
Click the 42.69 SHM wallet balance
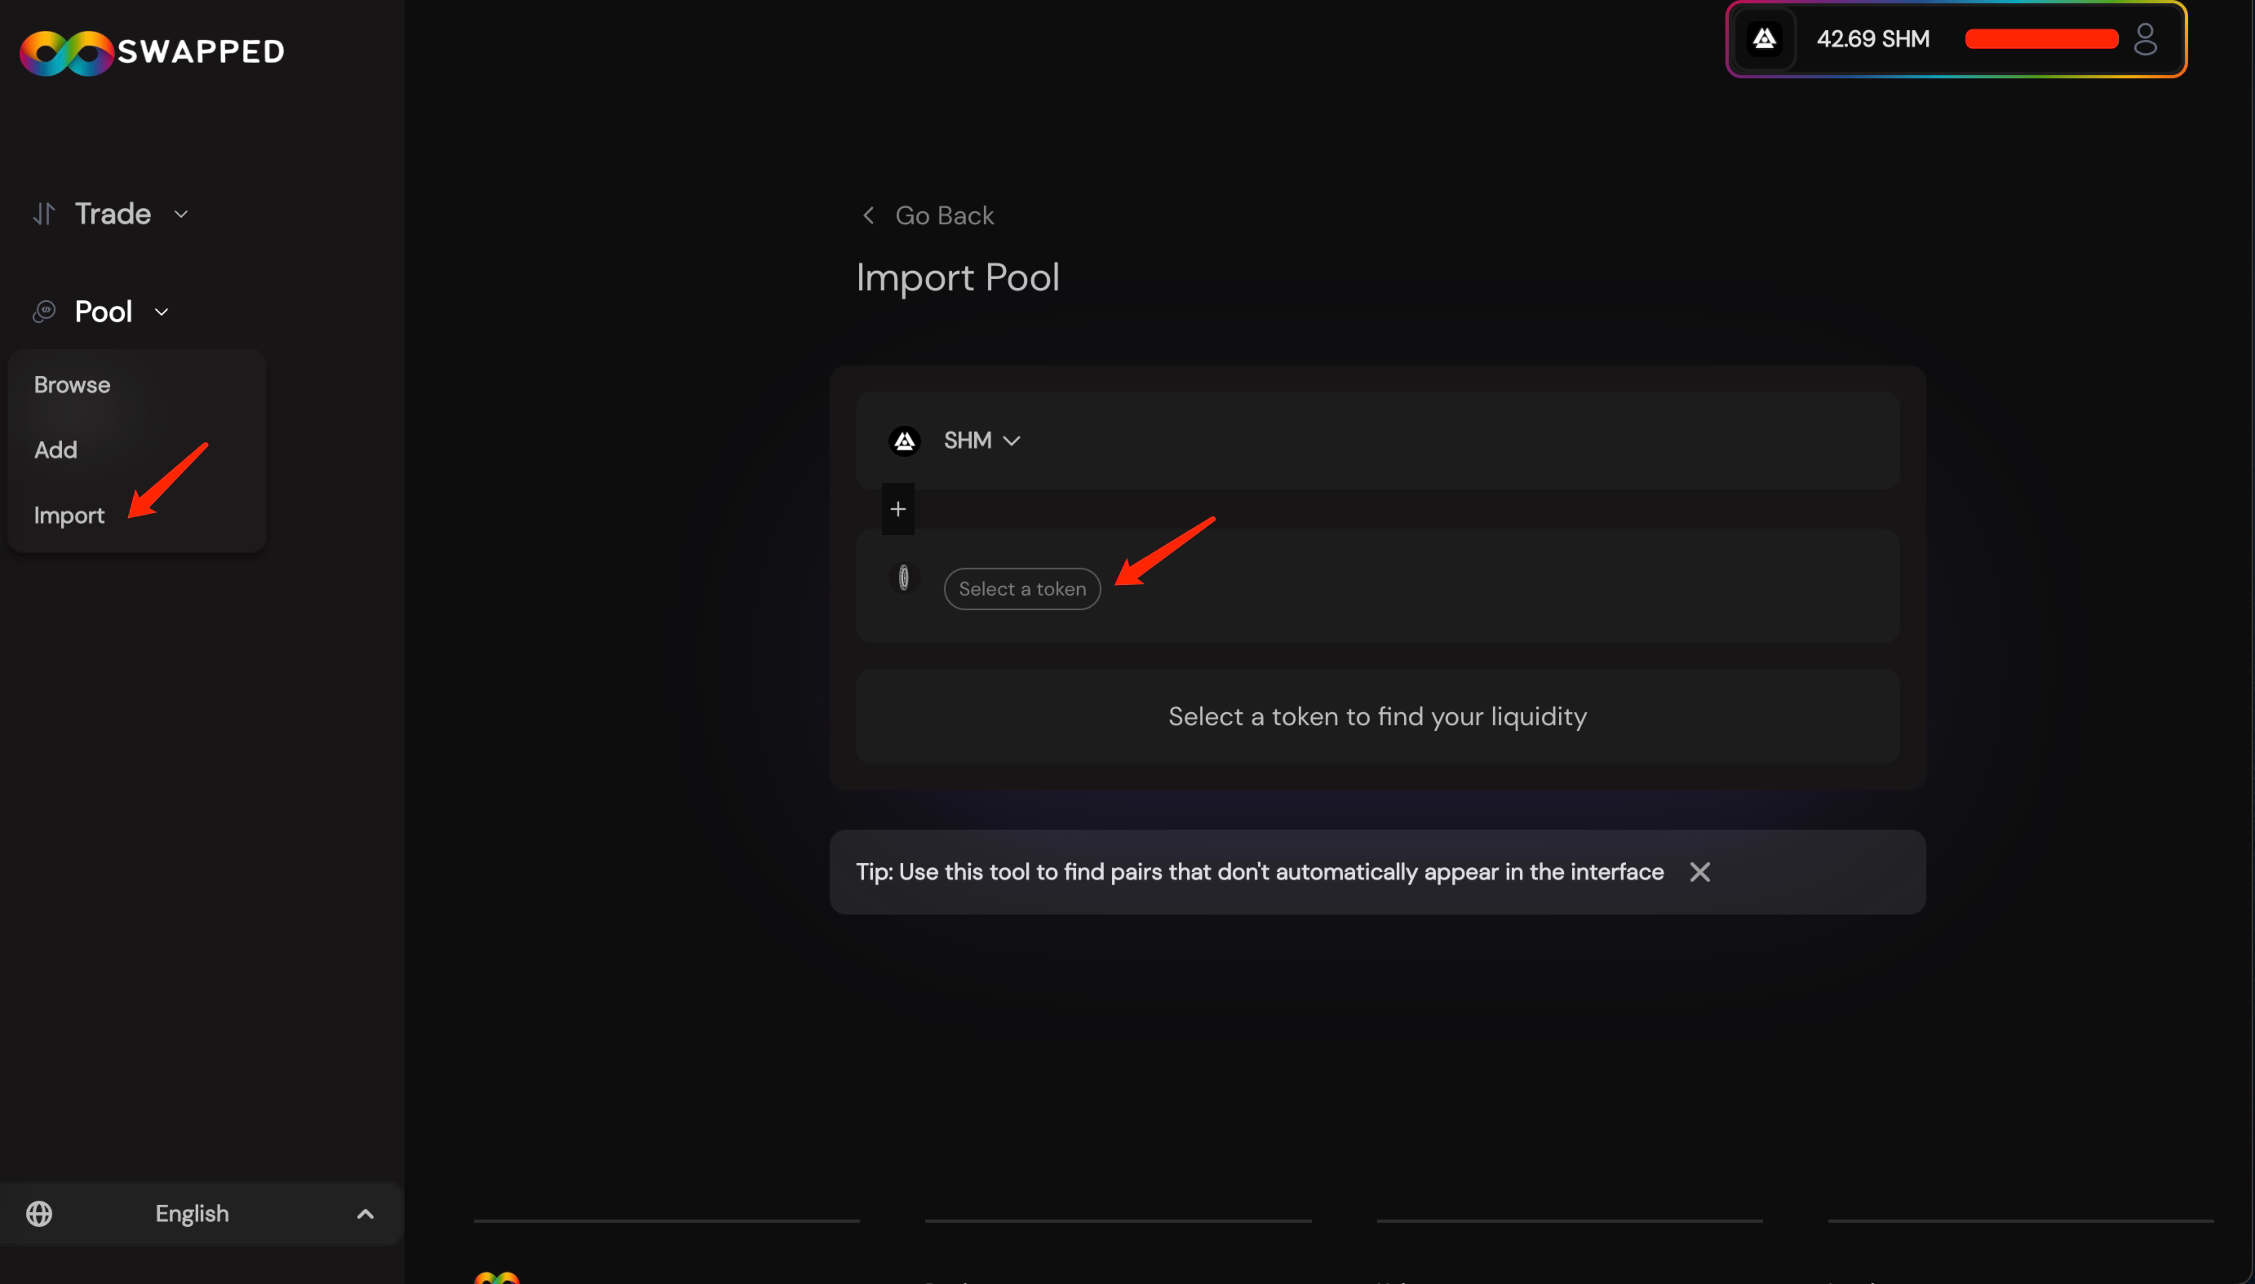[x=1872, y=39]
